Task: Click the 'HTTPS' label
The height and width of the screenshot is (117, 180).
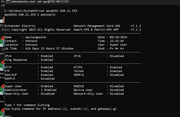Action: point(78,67)
